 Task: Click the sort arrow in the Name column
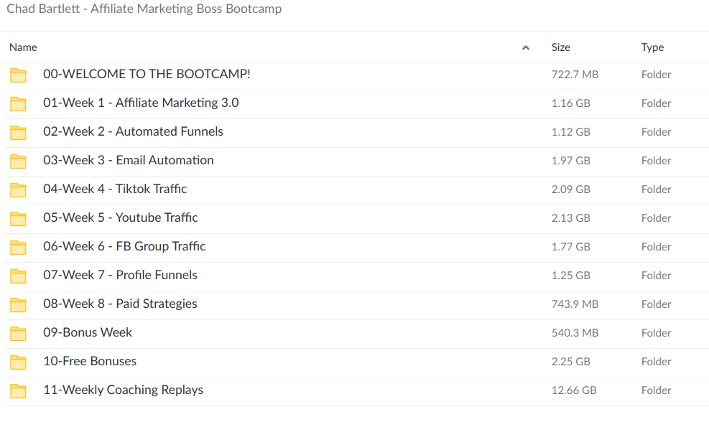526,47
